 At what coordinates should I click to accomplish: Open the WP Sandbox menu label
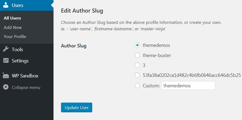click(x=25, y=76)
